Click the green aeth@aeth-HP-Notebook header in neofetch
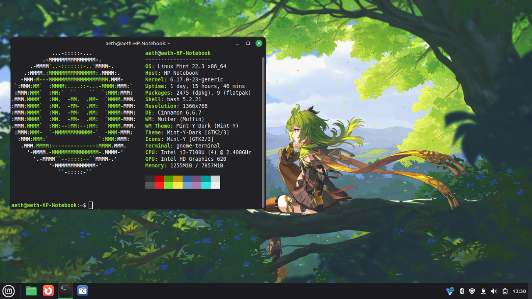 (x=178, y=53)
